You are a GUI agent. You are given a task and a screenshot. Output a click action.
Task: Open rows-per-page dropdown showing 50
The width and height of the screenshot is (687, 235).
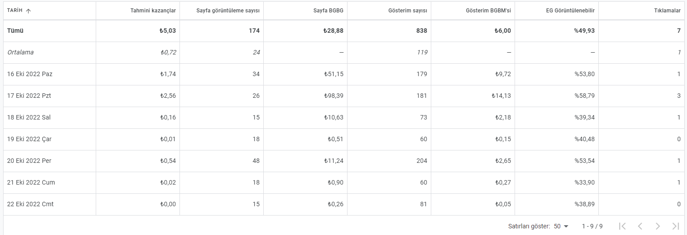pos(561,226)
